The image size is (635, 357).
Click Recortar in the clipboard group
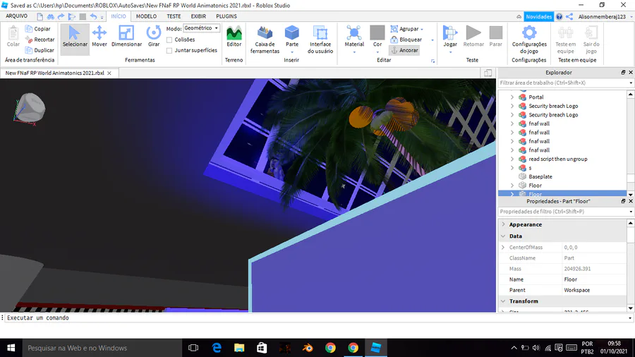[40, 40]
